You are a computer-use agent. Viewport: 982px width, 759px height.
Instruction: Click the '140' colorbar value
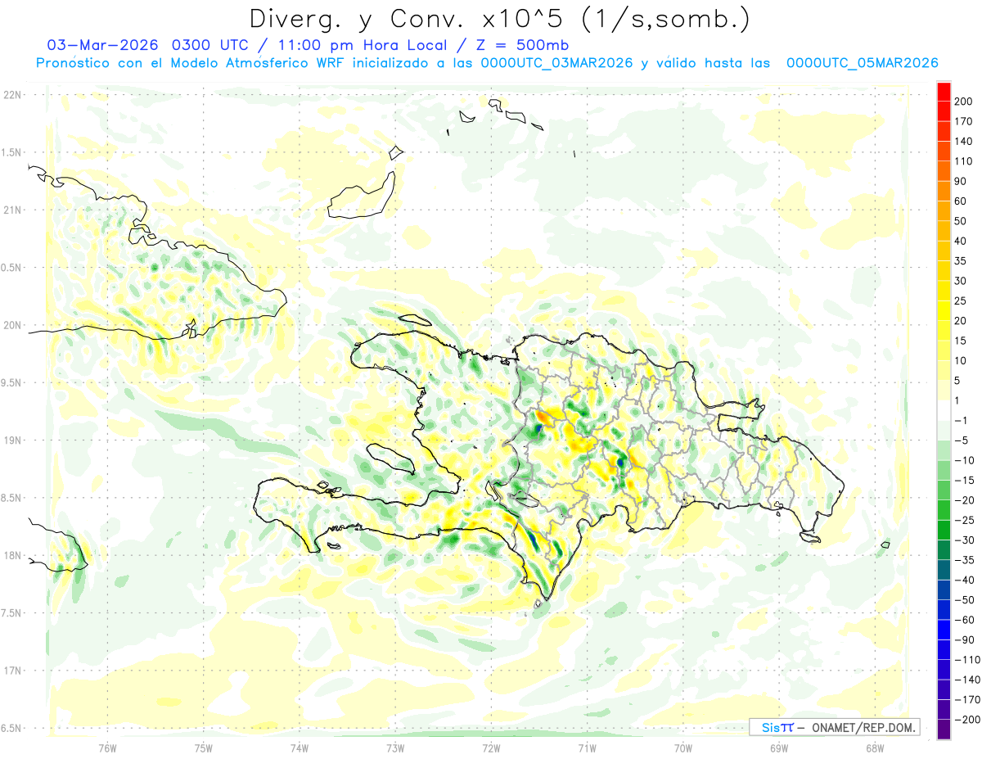click(963, 141)
